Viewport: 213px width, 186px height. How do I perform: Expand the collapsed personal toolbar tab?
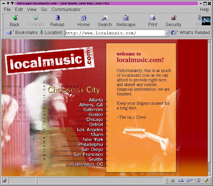pos(6,38)
